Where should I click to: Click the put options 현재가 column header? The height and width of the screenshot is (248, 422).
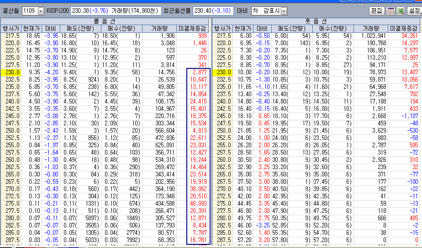coord(243,28)
